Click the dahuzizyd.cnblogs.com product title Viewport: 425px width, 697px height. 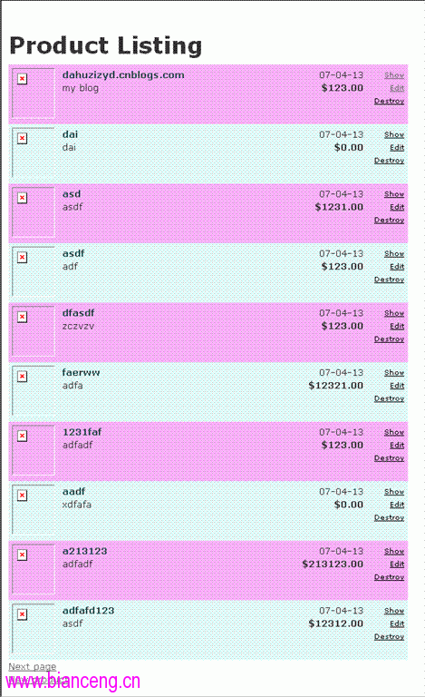[123, 75]
